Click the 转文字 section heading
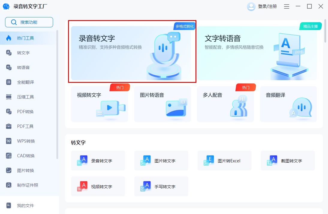 (78, 143)
